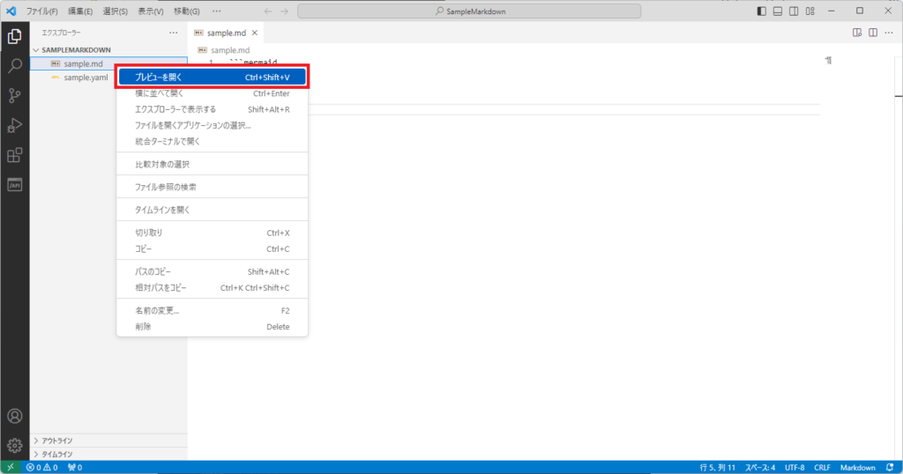Close the sample.md editor tab
This screenshot has height=474, width=903.
255,33
